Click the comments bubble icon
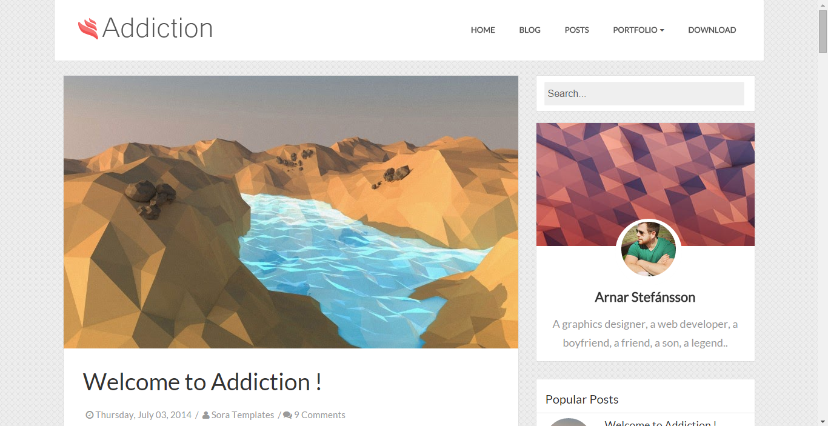Viewport: 828px width, 426px height. click(287, 415)
